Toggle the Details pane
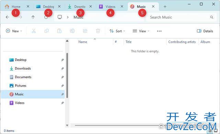220x134 pixels. click(205, 31)
